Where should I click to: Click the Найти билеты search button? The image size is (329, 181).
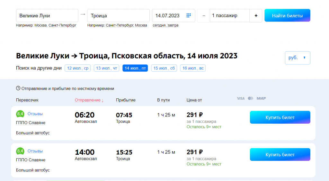pyautogui.click(x=287, y=15)
